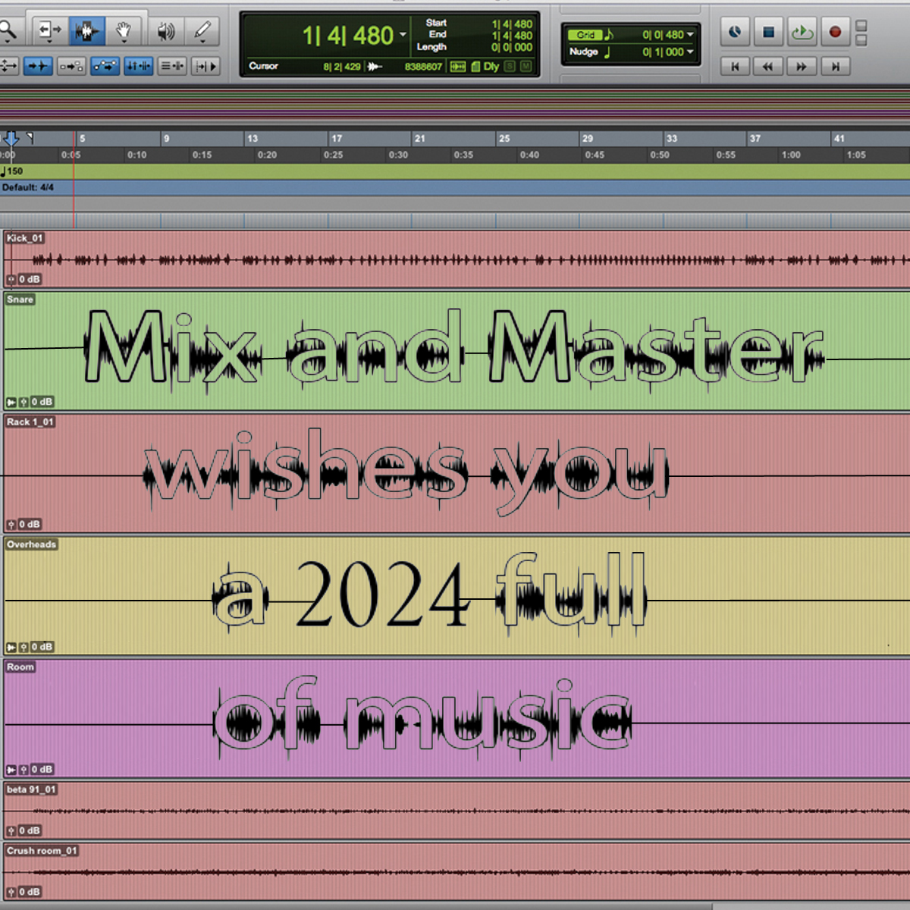Click the Length value 0|0|000
The width and height of the screenshot is (910, 910).
point(512,47)
